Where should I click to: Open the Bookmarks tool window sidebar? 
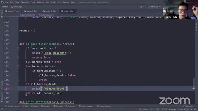[2, 97]
